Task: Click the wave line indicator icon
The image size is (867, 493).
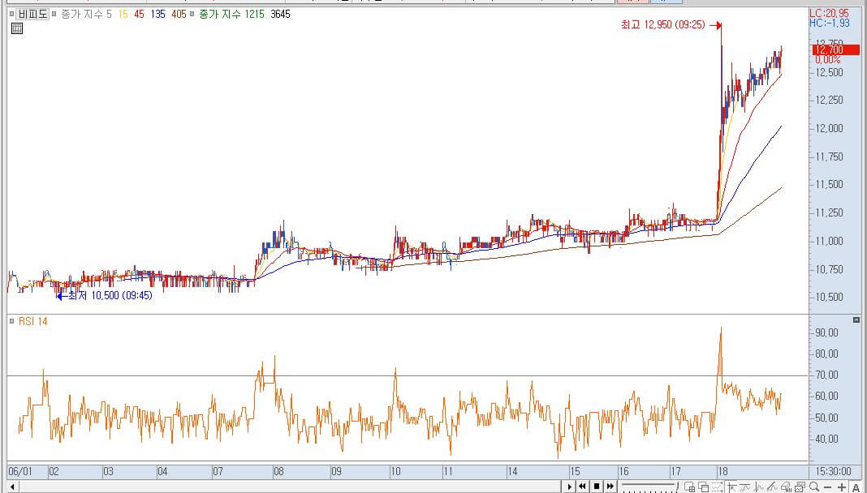Action: [744, 487]
